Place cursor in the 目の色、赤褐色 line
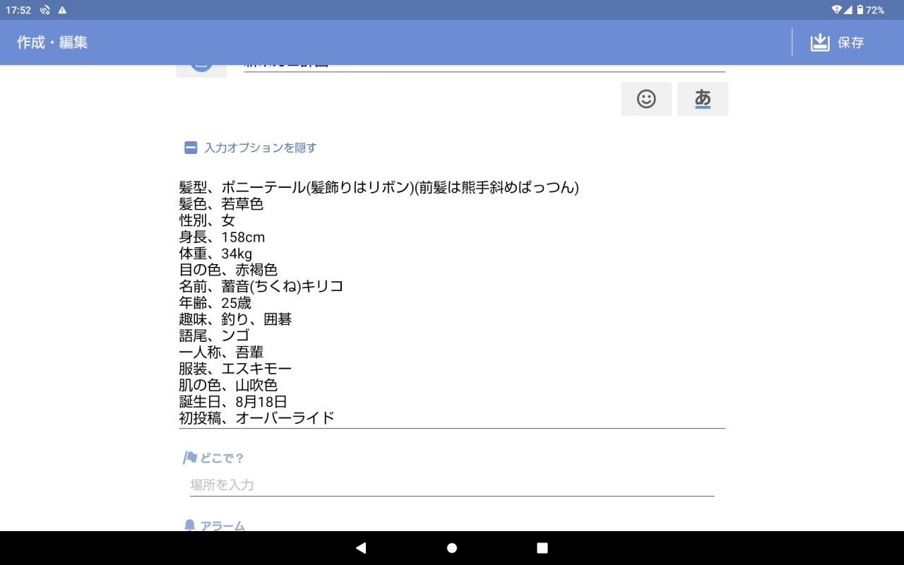 point(228,270)
